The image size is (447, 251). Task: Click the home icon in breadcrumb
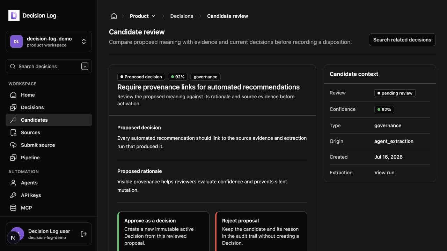pyautogui.click(x=113, y=16)
